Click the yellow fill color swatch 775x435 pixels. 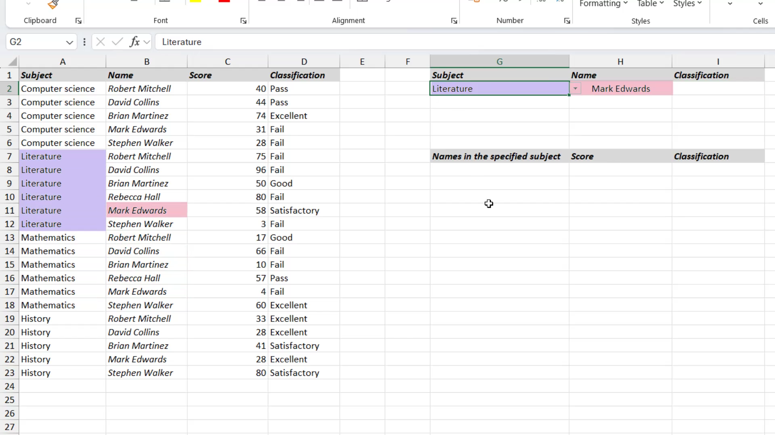click(195, 1)
